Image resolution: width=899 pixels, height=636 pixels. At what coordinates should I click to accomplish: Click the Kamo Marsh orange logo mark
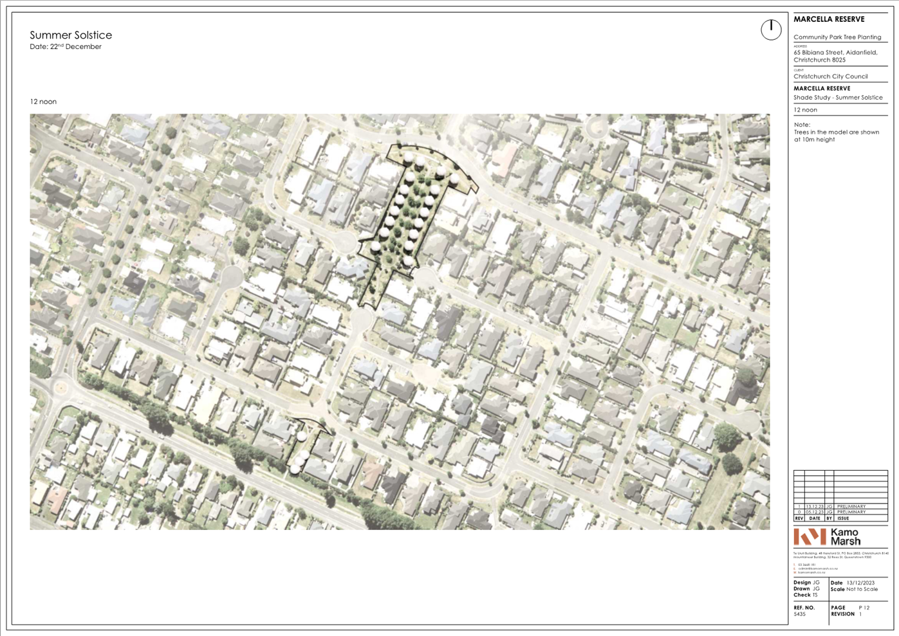tap(810, 536)
